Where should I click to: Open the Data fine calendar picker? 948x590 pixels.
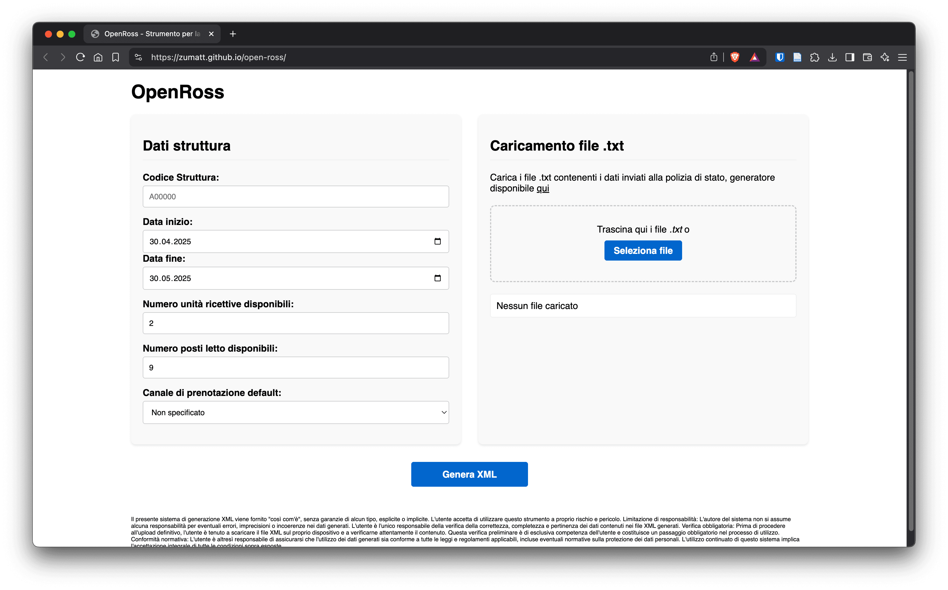pos(438,278)
